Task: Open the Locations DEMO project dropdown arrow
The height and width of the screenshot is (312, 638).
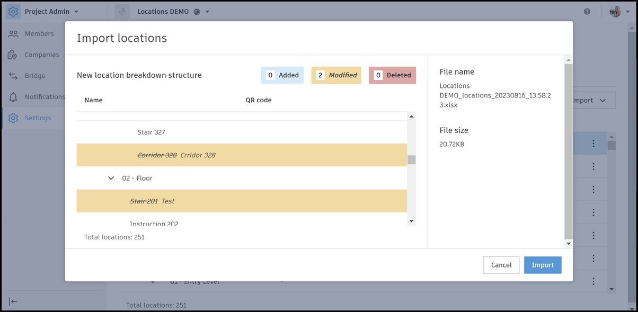Action: pyautogui.click(x=207, y=12)
